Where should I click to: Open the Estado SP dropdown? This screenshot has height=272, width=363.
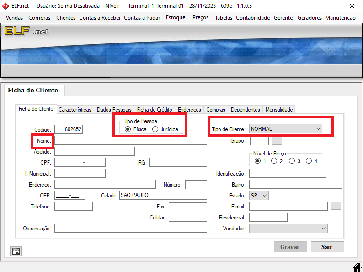point(259,196)
